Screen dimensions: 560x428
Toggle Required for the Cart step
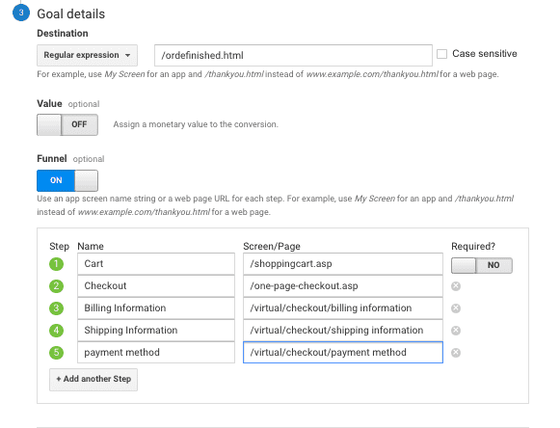point(481,265)
